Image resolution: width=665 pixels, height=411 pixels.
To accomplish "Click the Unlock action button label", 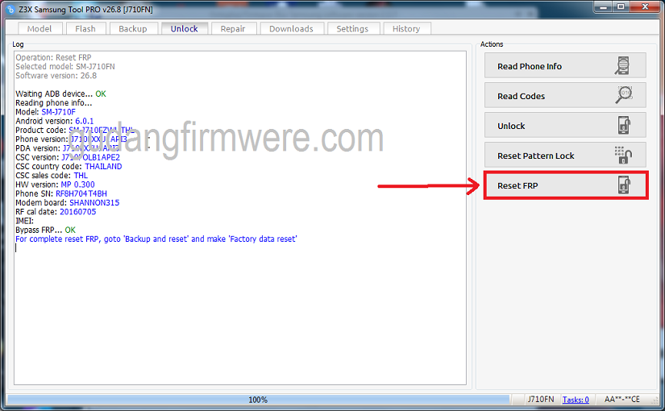I will 511,126.
